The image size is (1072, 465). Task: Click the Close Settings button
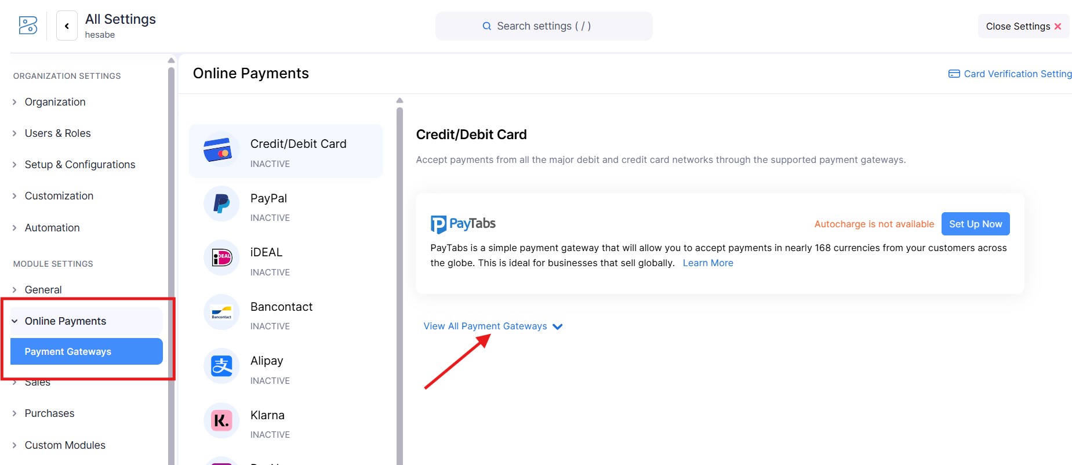[x=1023, y=27]
